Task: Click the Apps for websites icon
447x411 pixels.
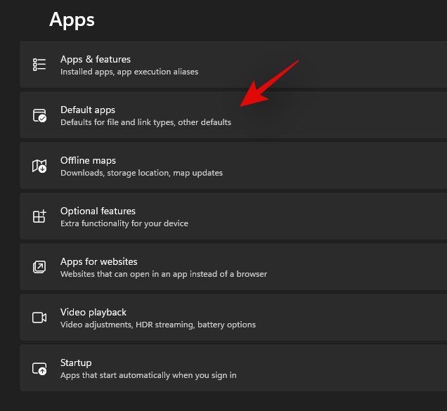Action: coord(39,267)
